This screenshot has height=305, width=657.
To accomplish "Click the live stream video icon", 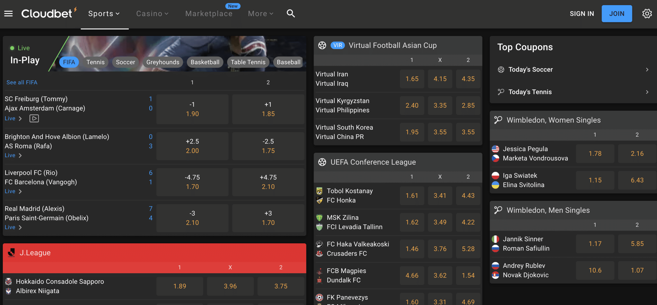I will (x=34, y=118).
